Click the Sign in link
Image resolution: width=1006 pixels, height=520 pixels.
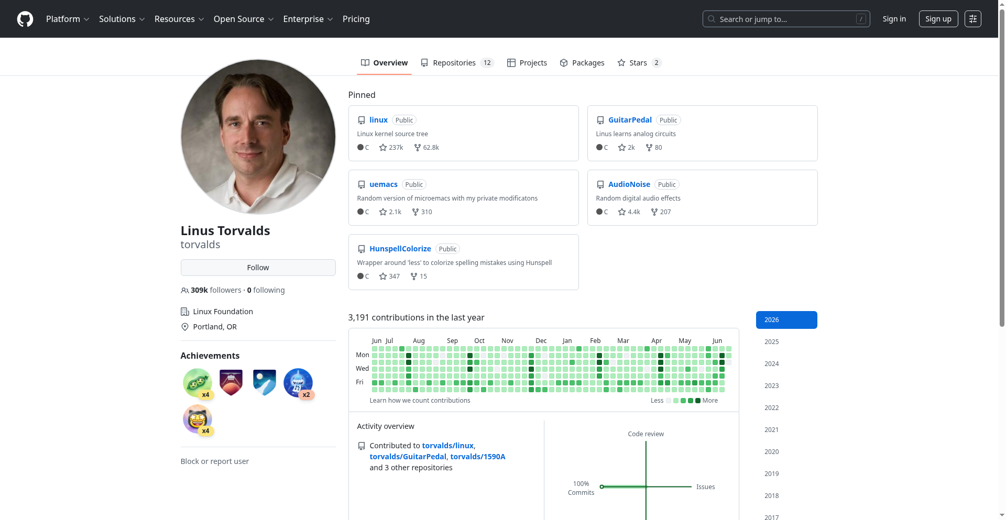click(x=894, y=19)
